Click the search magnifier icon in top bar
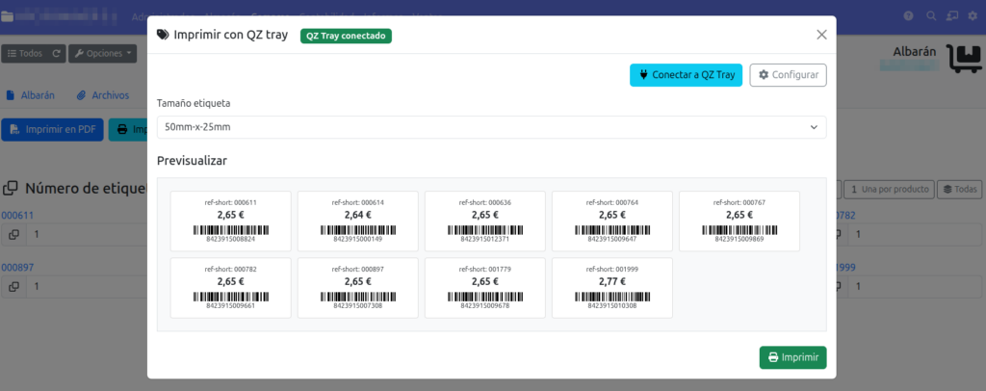986x391 pixels. click(931, 15)
